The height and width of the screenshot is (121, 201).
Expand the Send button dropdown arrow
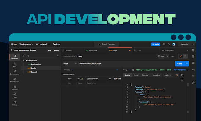pos(187,64)
